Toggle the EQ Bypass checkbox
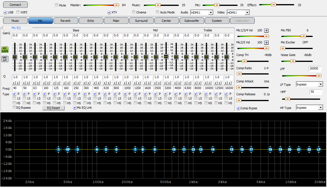 pos(15,108)
